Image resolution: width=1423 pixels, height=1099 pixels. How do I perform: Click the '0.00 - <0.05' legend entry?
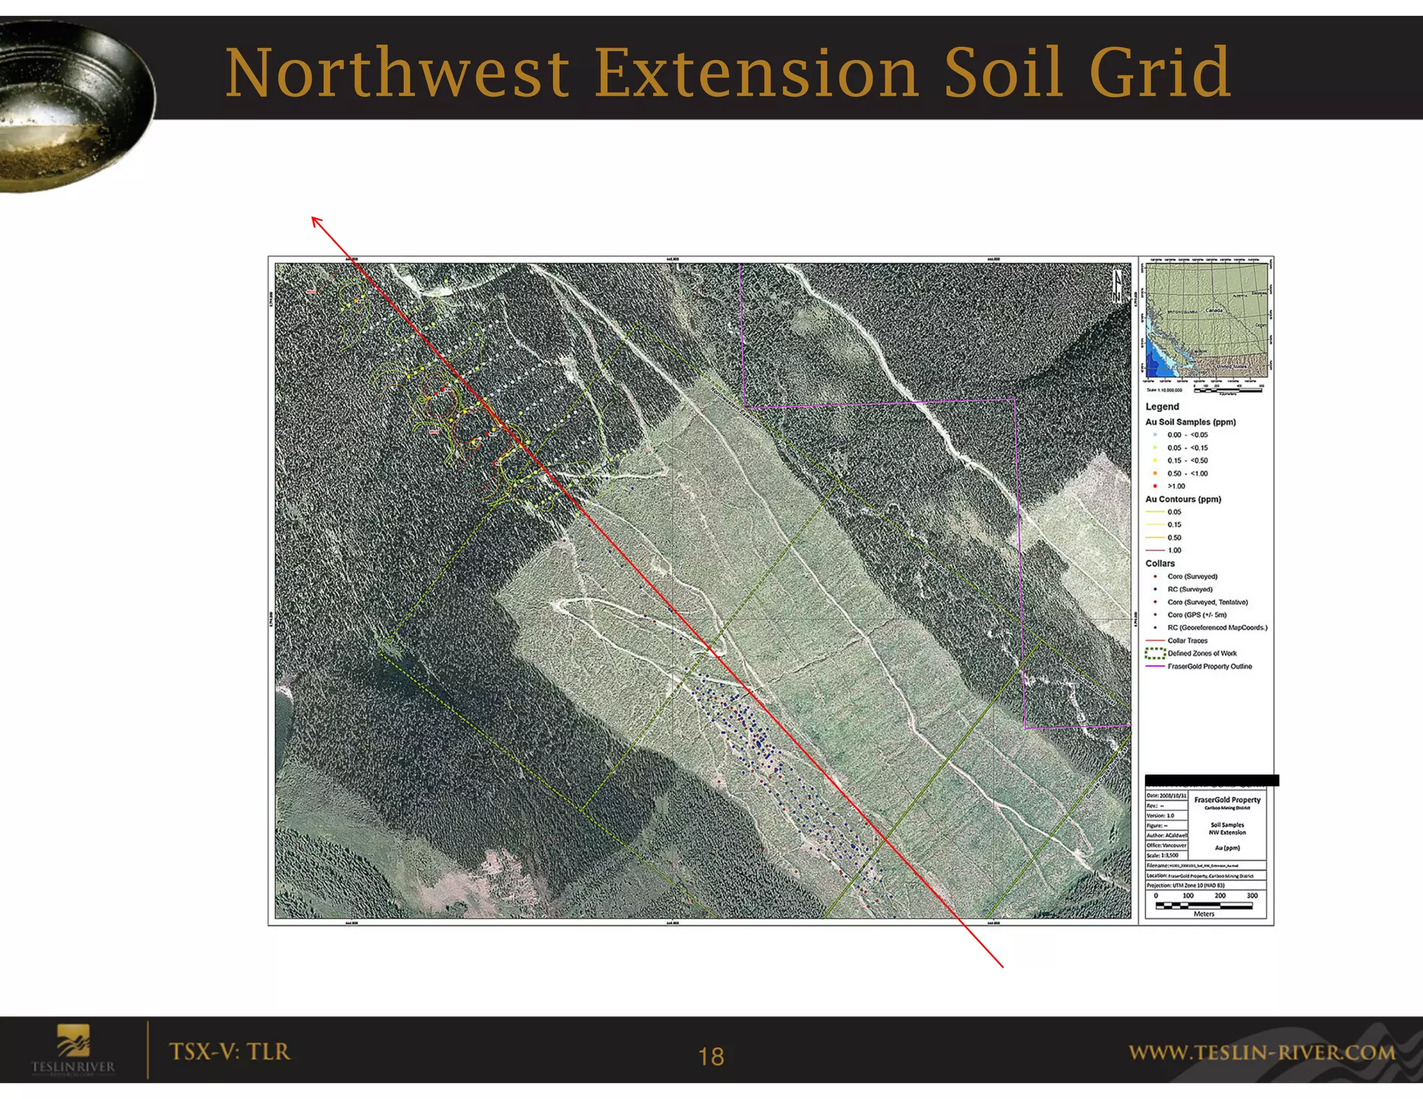pos(1181,435)
